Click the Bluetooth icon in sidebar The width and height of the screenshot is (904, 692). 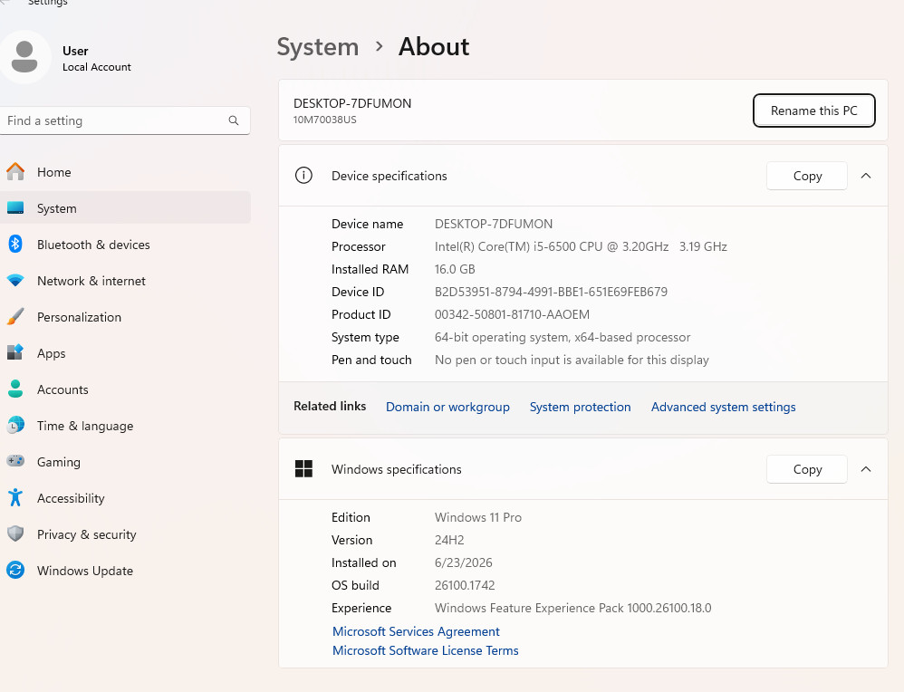click(x=15, y=245)
